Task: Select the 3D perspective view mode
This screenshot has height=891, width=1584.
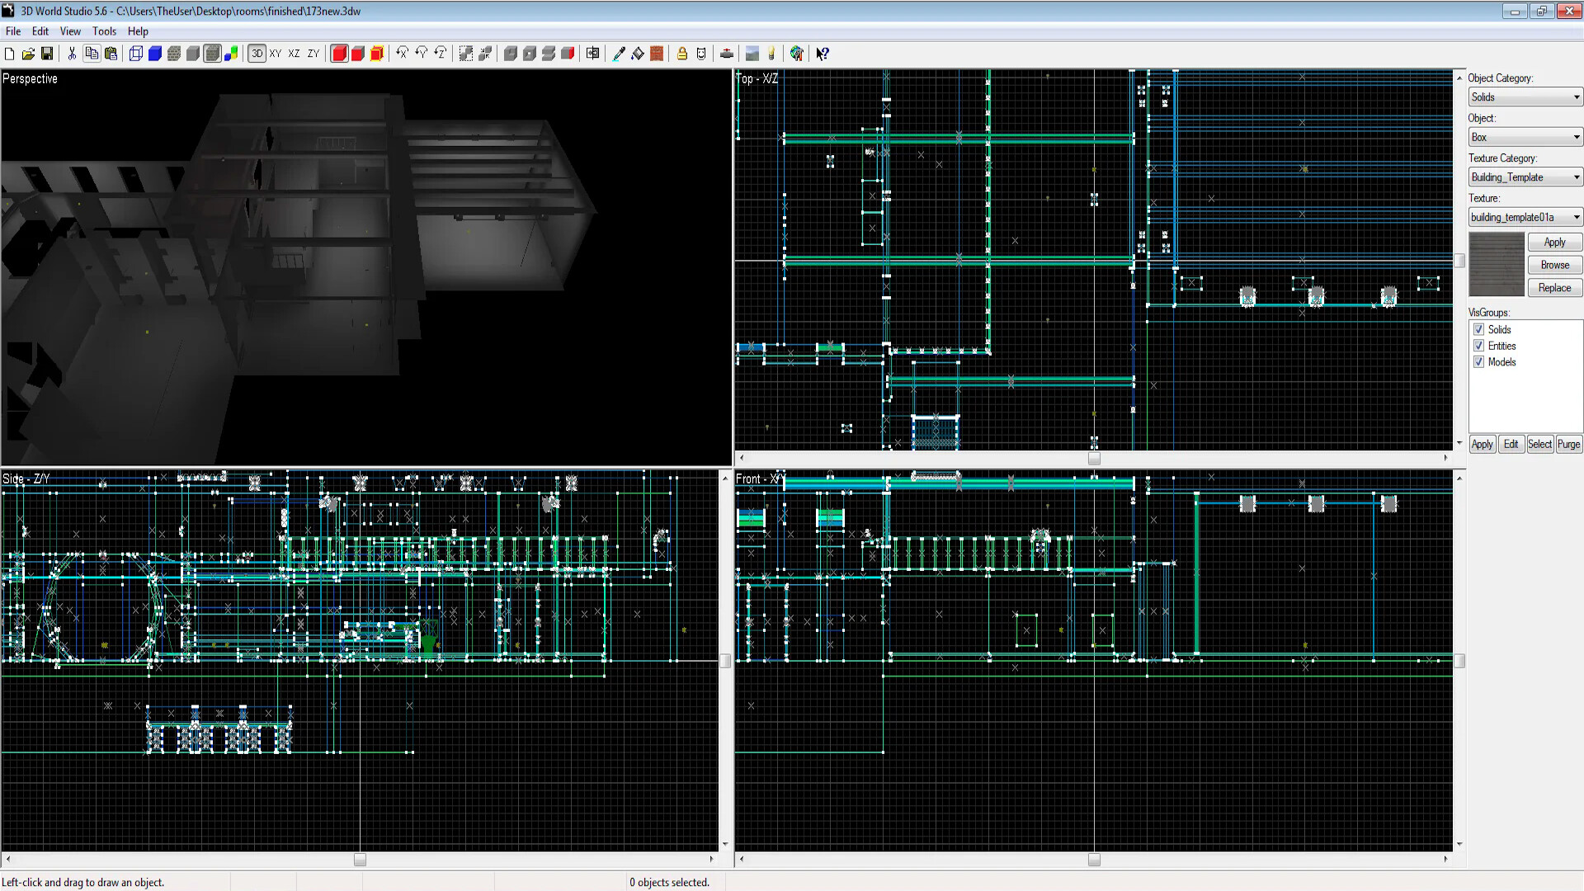Action: click(x=257, y=54)
